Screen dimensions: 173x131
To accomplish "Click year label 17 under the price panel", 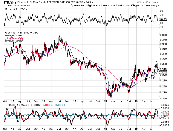I will pos(75,101).
